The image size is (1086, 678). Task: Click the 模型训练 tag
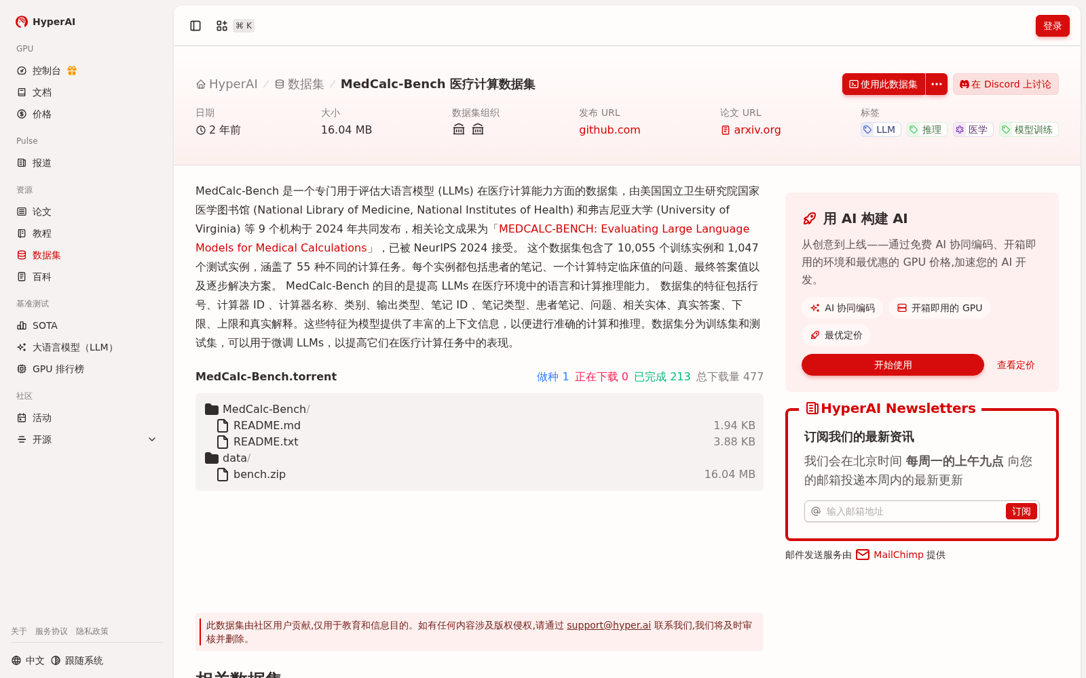(1028, 129)
